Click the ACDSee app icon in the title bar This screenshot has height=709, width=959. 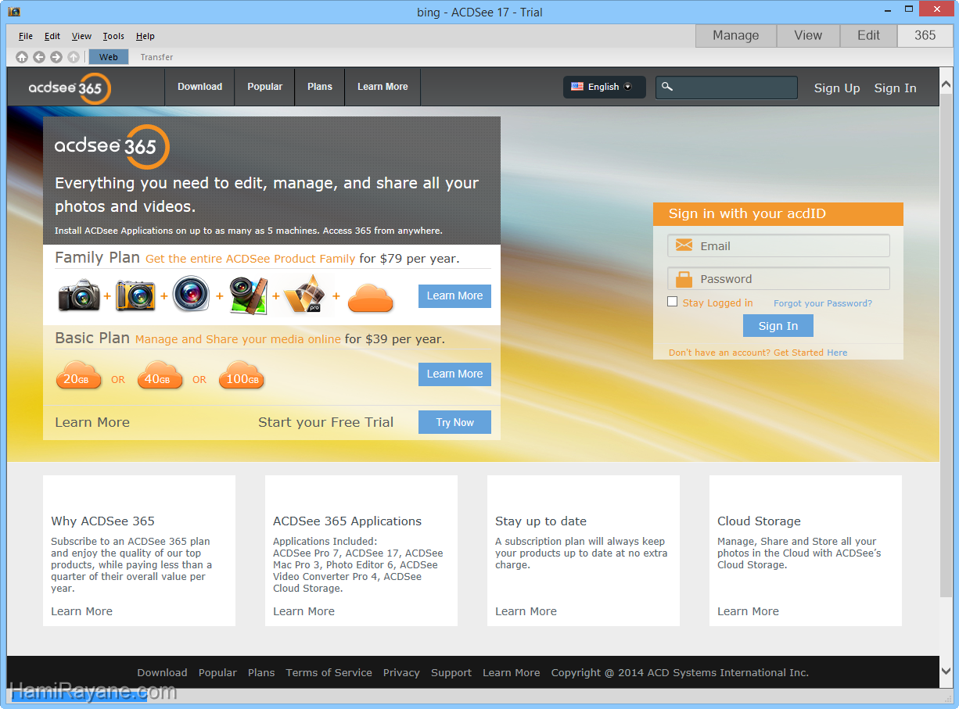14,12
